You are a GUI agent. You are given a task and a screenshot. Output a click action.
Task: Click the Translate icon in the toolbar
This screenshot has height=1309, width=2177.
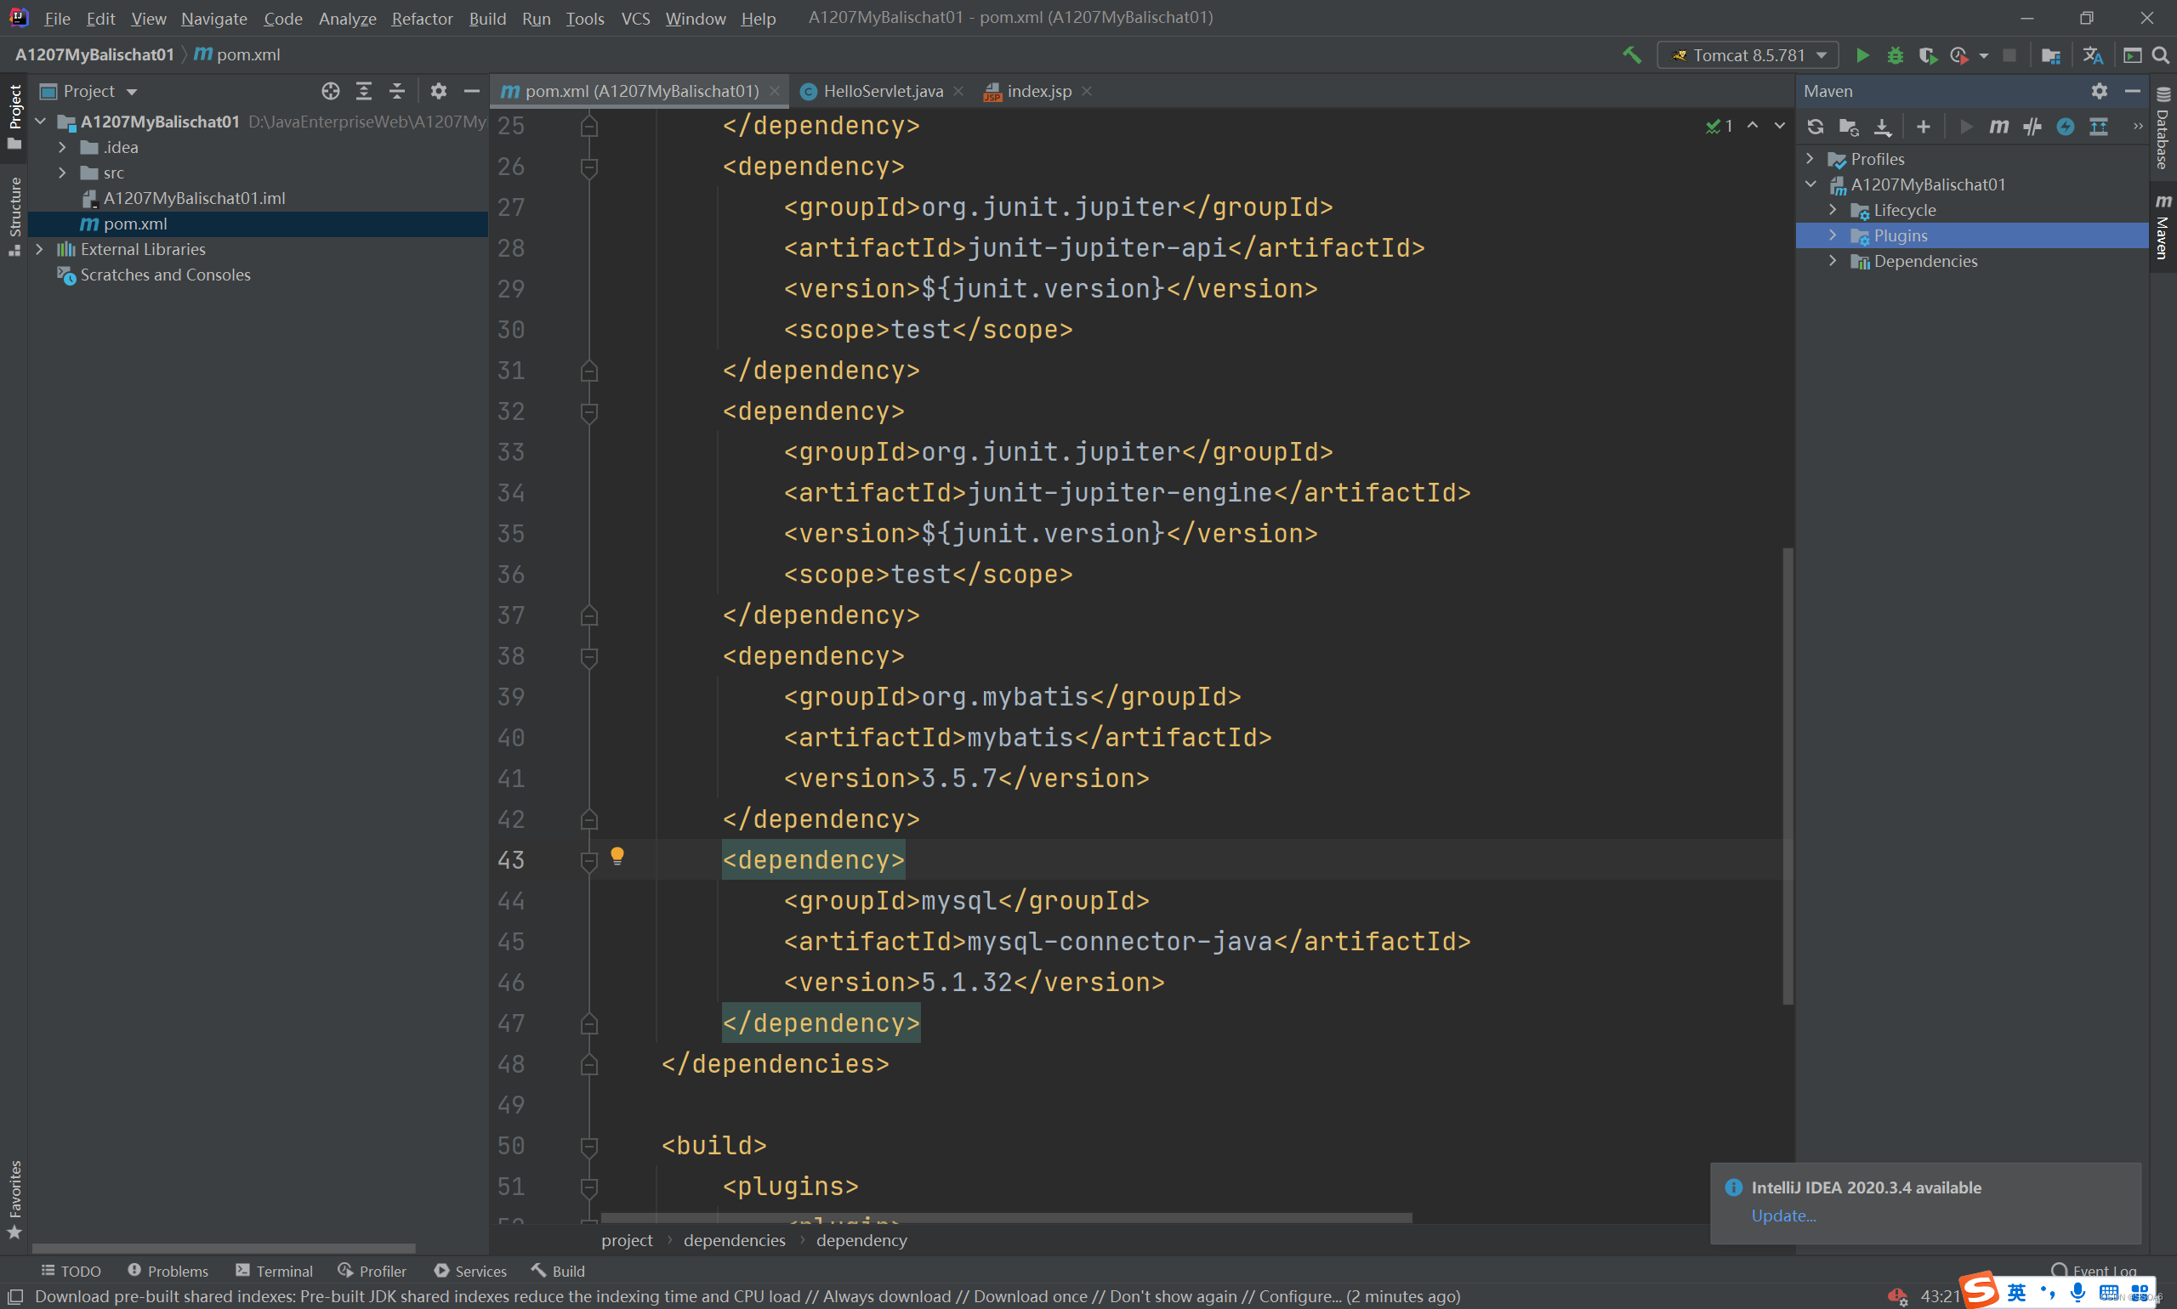[2092, 54]
